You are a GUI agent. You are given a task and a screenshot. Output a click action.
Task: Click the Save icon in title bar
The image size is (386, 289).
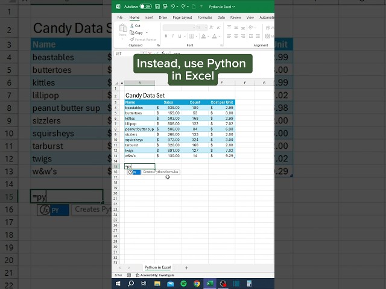(157, 7)
